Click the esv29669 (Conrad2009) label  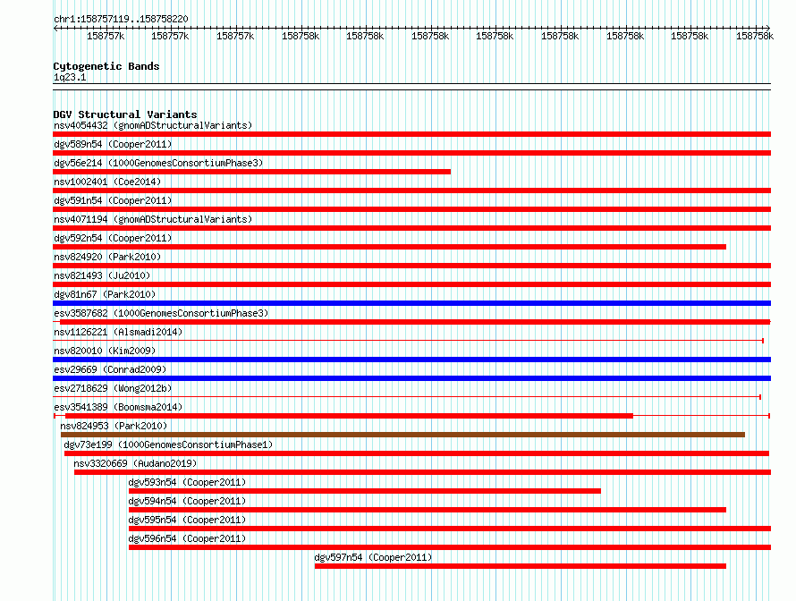(x=110, y=369)
